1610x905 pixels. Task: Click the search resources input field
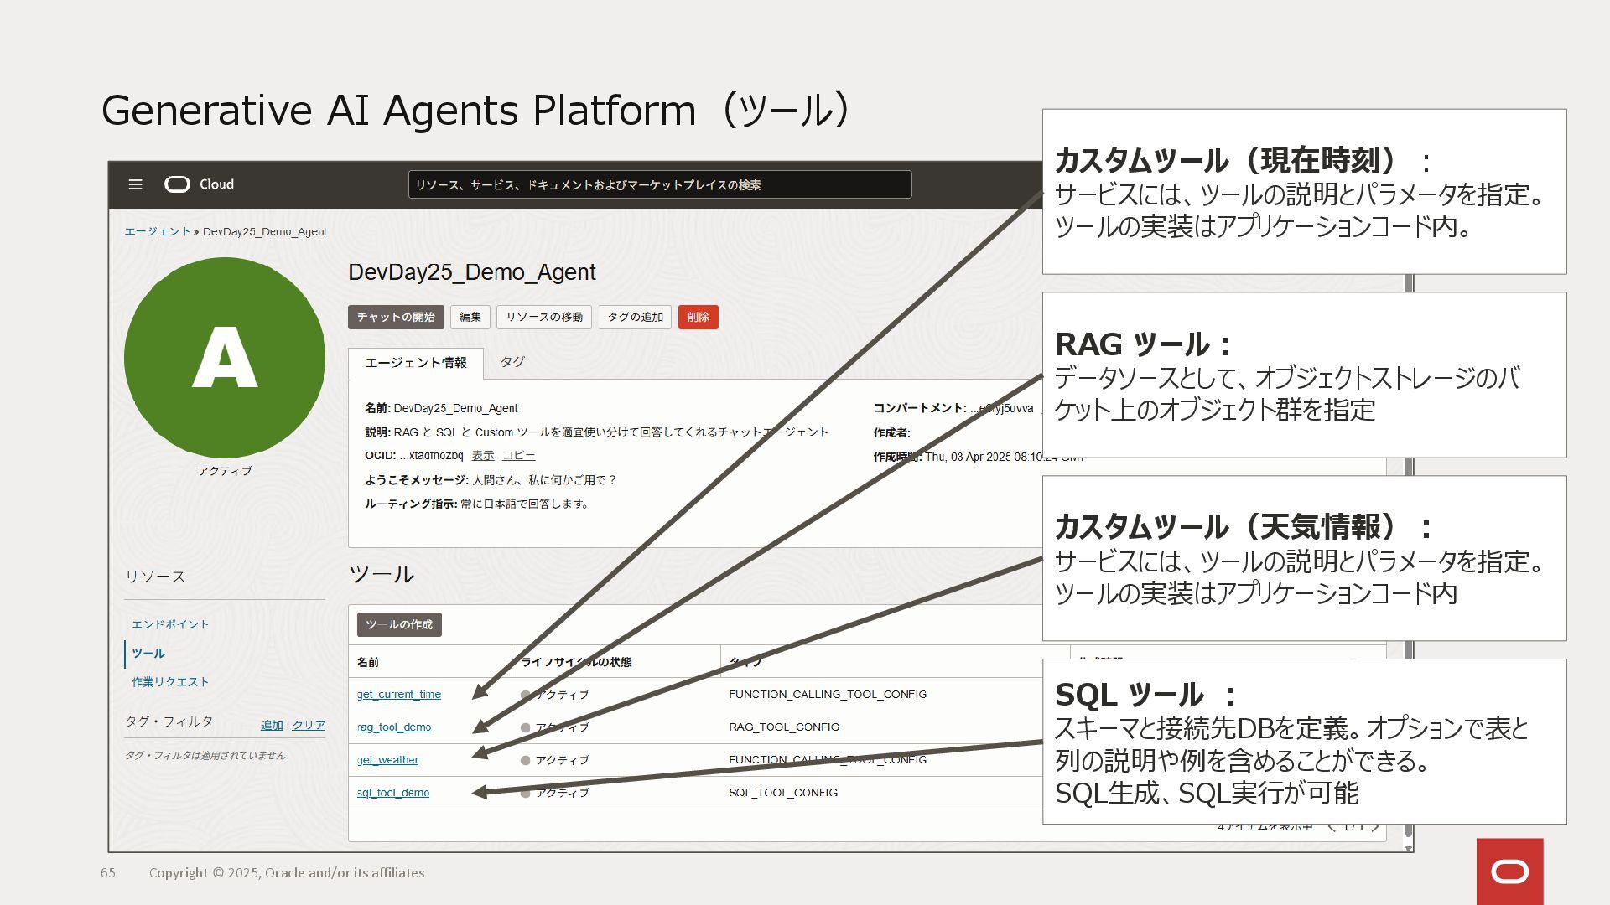coord(659,184)
